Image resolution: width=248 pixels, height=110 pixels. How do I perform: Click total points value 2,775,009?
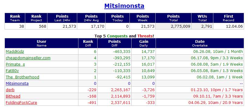point(181,26)
